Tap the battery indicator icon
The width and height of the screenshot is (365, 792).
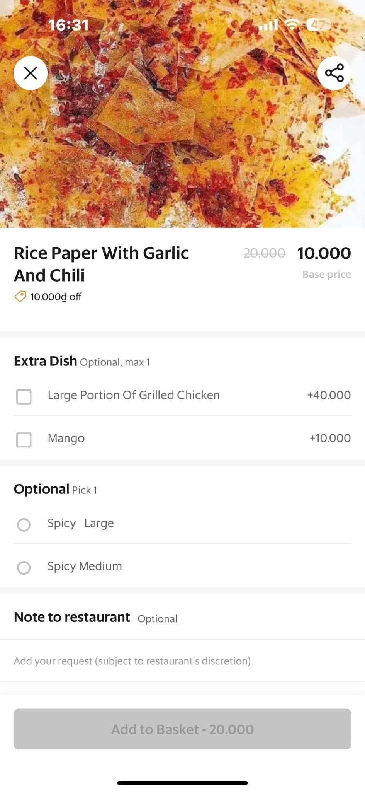[318, 25]
